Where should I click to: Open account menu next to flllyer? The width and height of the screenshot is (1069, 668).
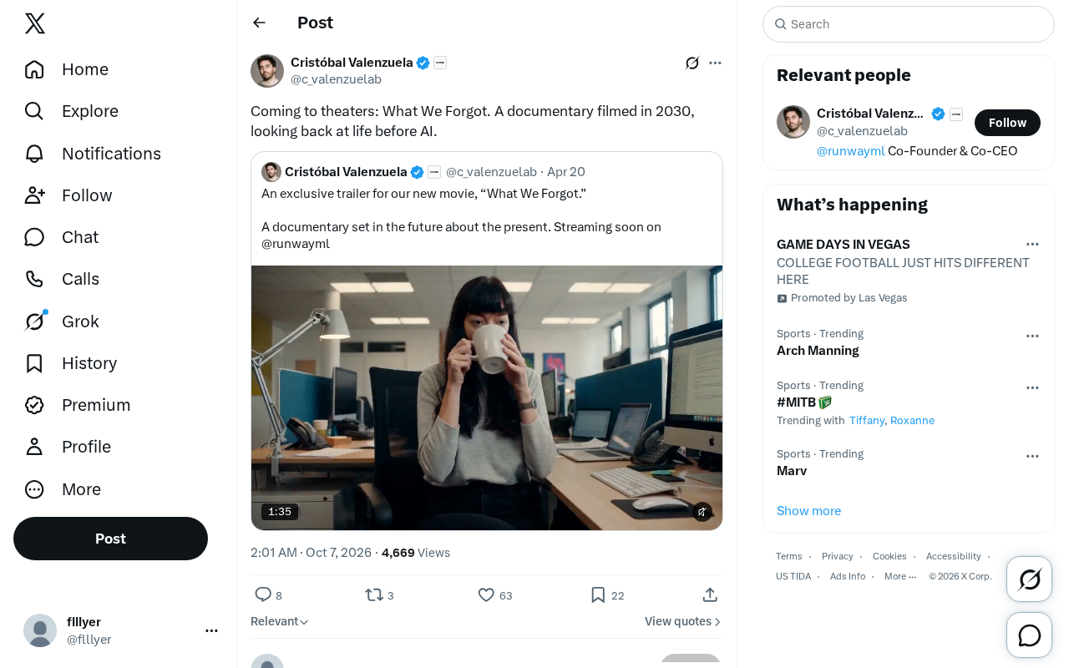pyautogui.click(x=211, y=630)
